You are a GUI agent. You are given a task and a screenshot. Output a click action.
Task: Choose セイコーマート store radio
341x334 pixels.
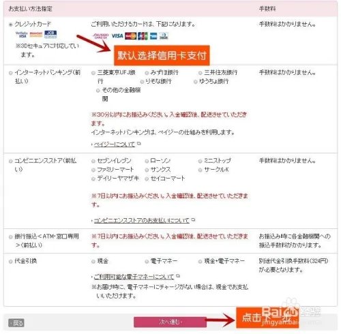[147, 179]
